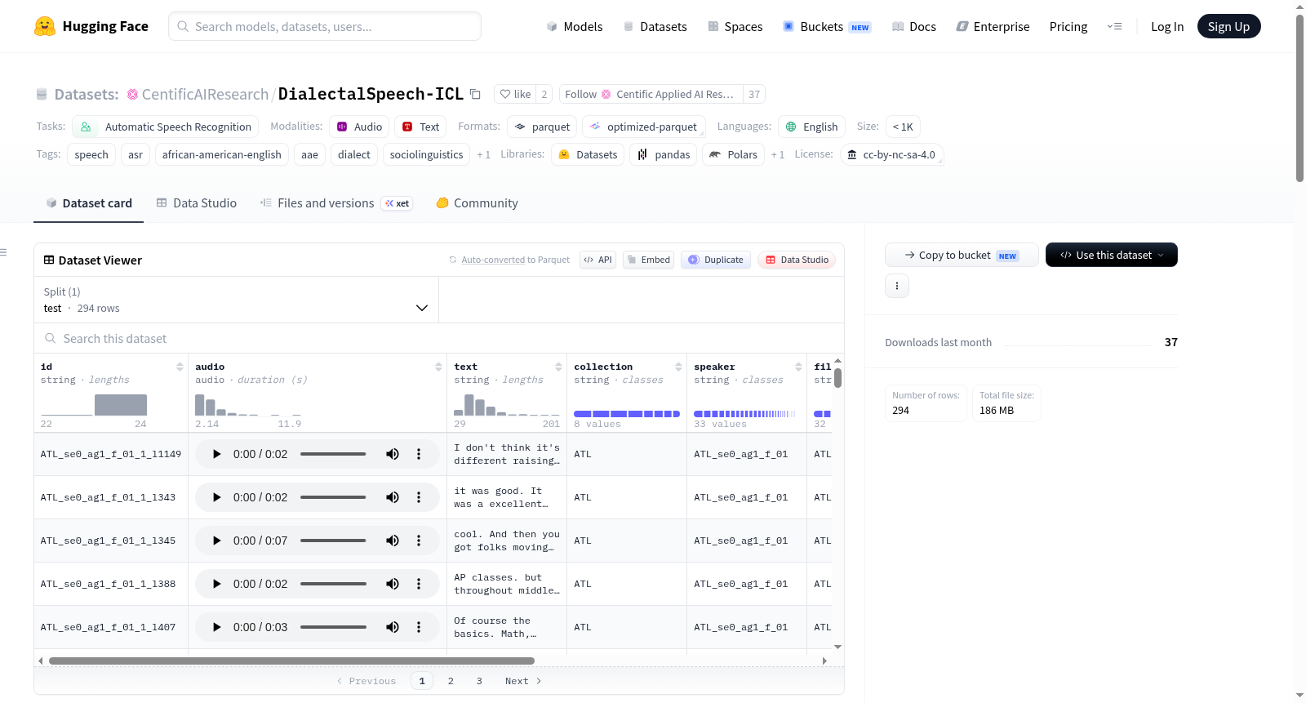Follow Centific Applied AI Research
Viewport: 1306px width, 703px height.
pos(651,94)
